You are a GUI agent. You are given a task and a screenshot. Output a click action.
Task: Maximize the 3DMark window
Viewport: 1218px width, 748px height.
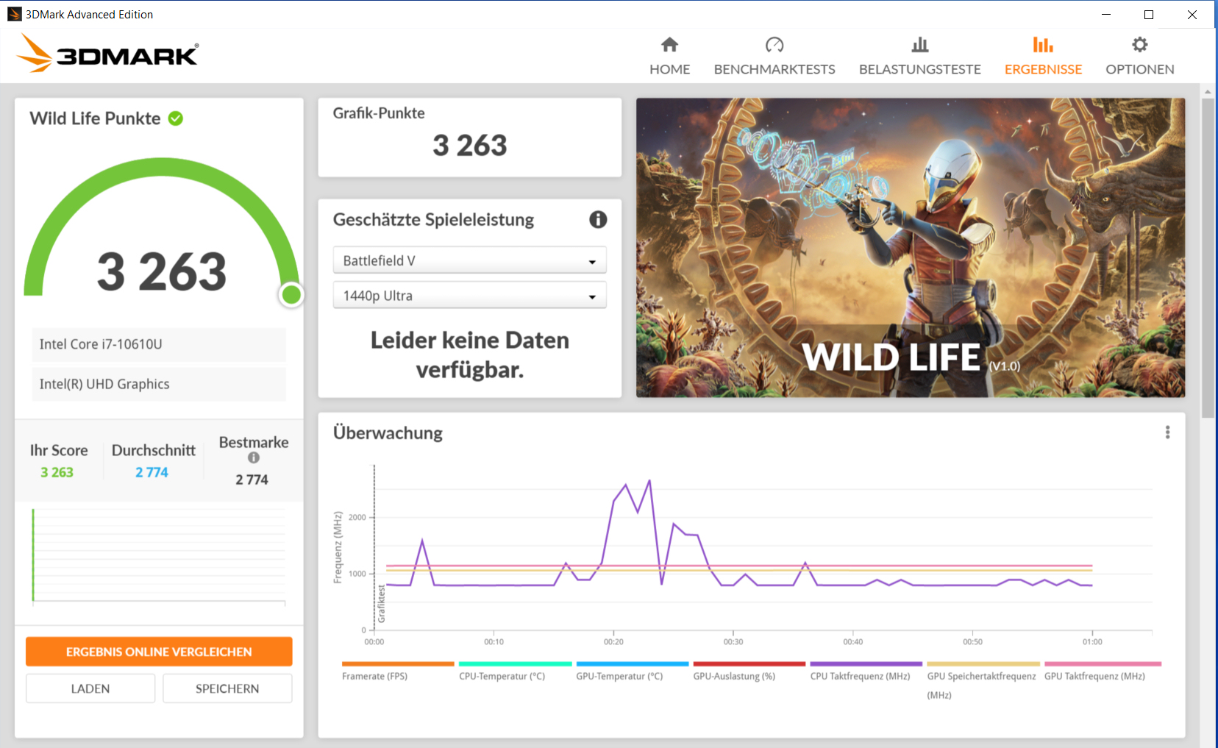coord(1149,14)
